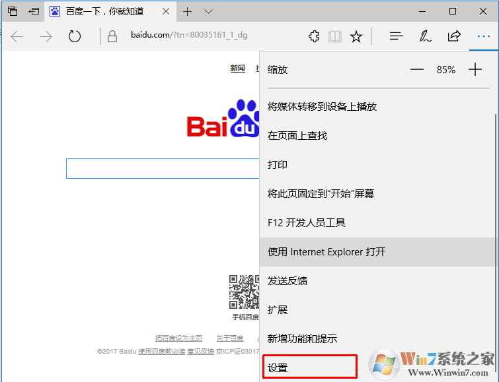Add web notes with pen
Image resolution: width=499 pixels, height=382 pixels.
point(425,36)
